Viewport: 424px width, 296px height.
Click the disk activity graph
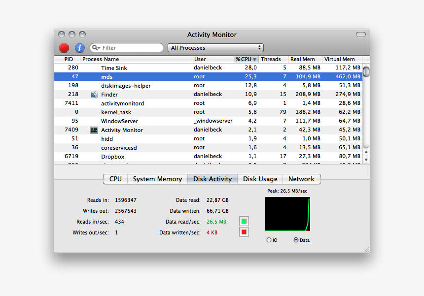287,214
